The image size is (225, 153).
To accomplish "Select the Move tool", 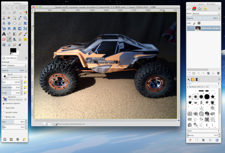I will (x=9, y=23).
